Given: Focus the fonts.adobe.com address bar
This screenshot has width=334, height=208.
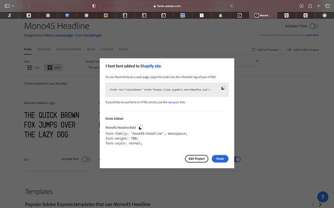Looking at the screenshot, I should (167, 6).
